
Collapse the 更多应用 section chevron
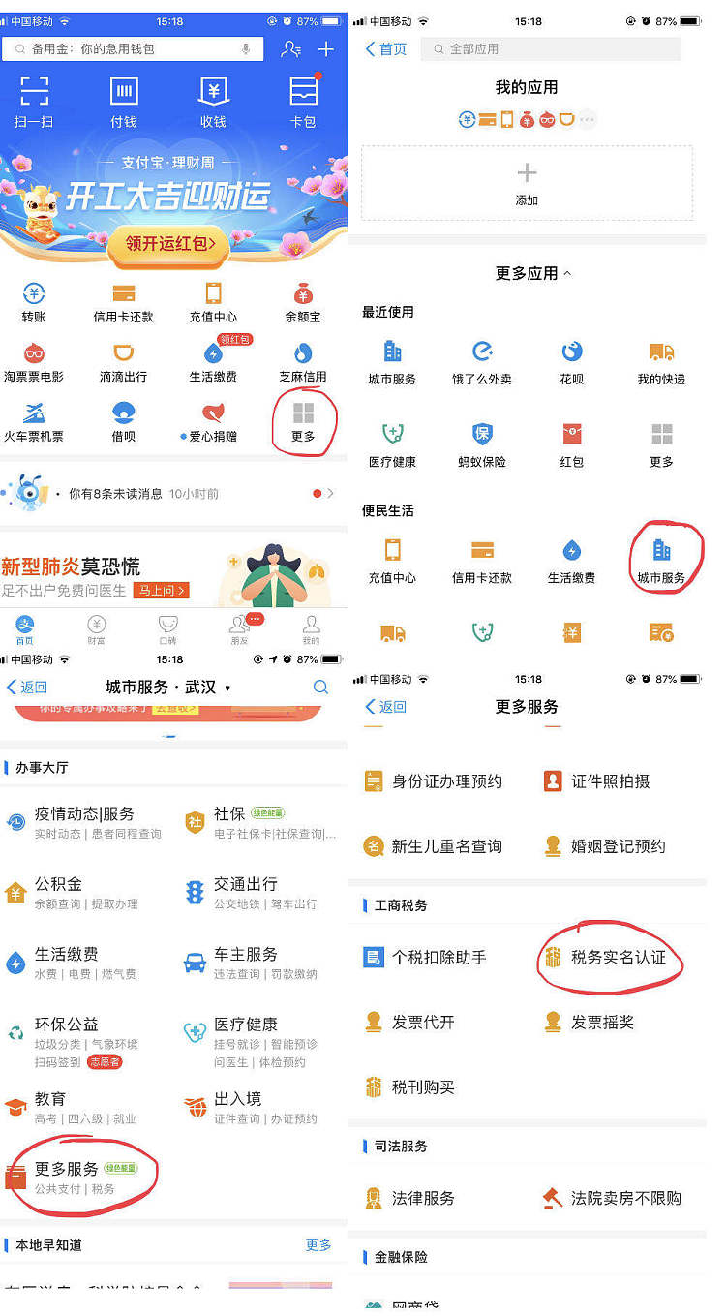(567, 274)
